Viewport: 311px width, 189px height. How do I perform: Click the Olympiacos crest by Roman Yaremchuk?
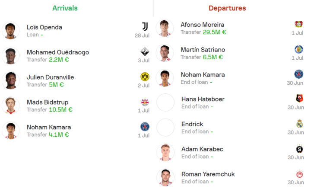click(299, 174)
